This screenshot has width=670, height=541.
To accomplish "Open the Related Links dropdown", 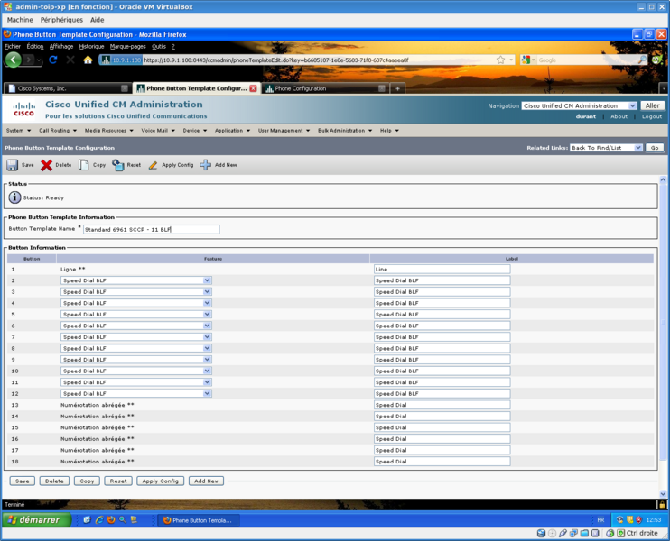I will [637, 147].
